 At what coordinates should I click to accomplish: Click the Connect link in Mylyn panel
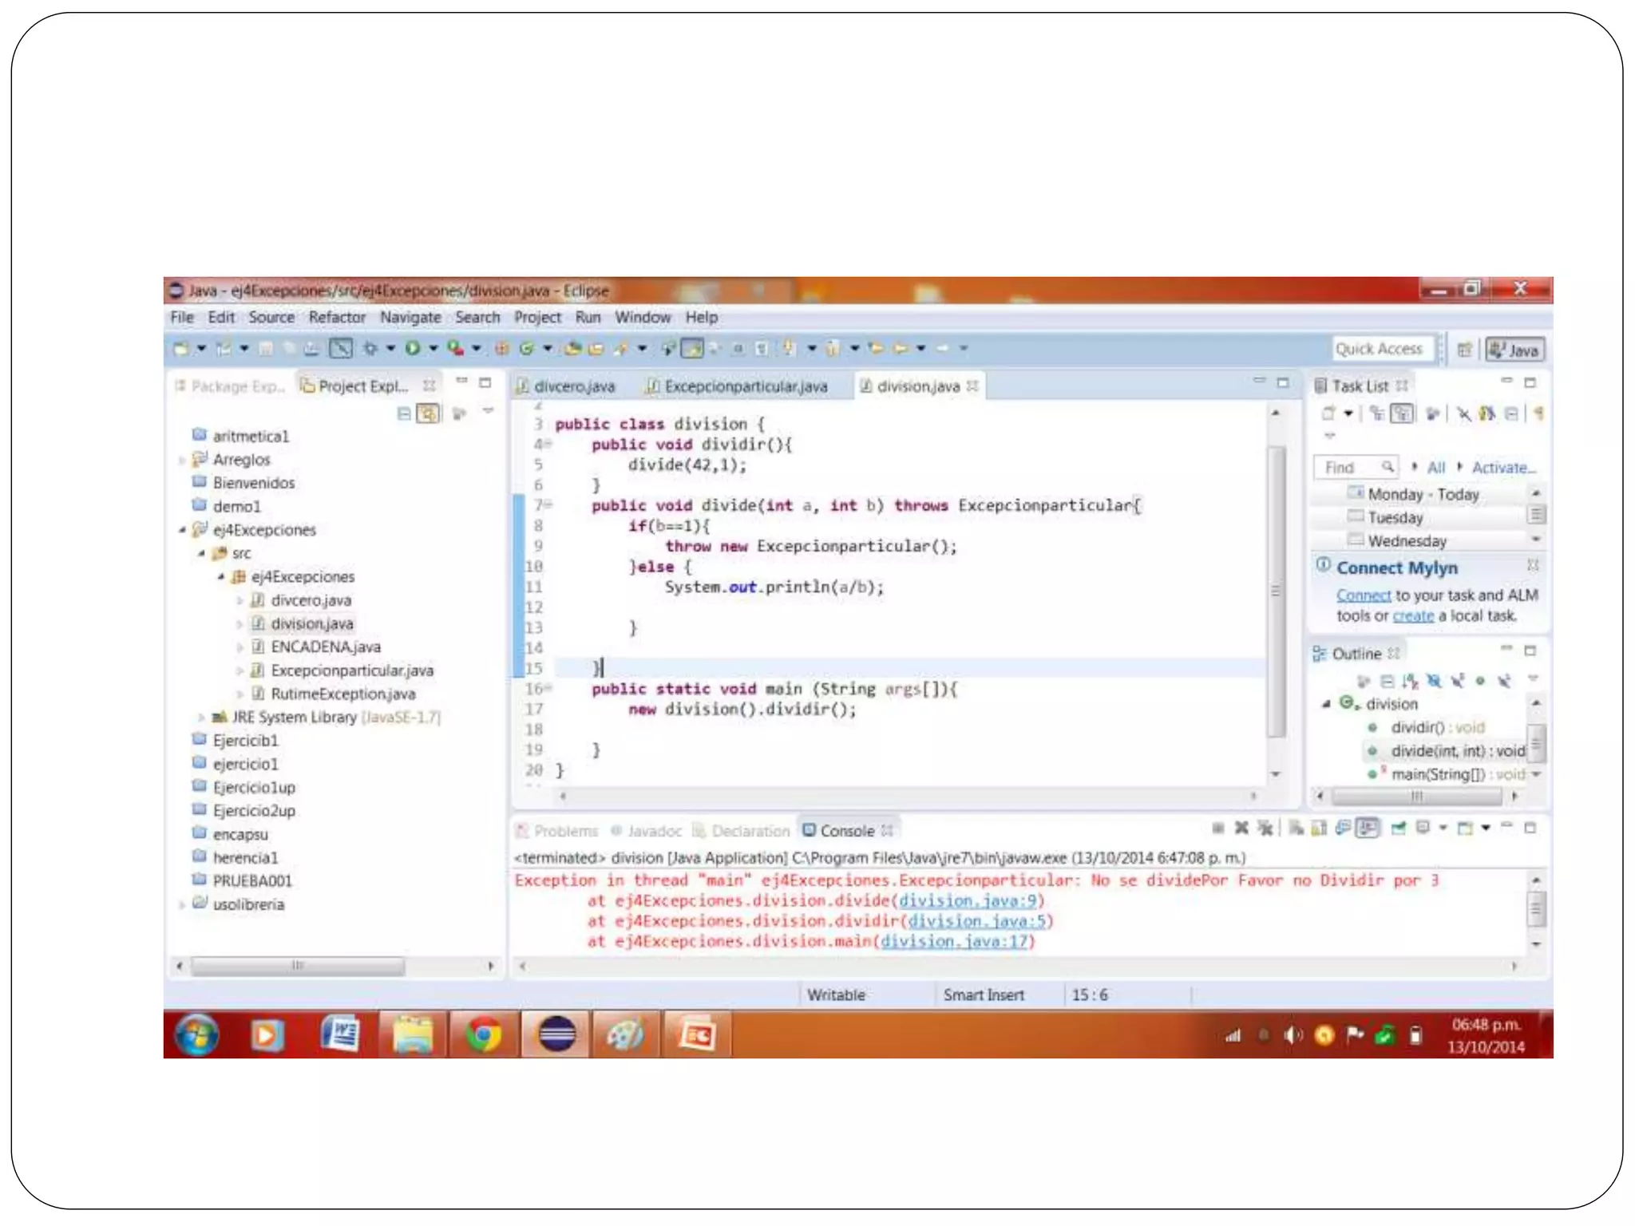(x=1363, y=595)
